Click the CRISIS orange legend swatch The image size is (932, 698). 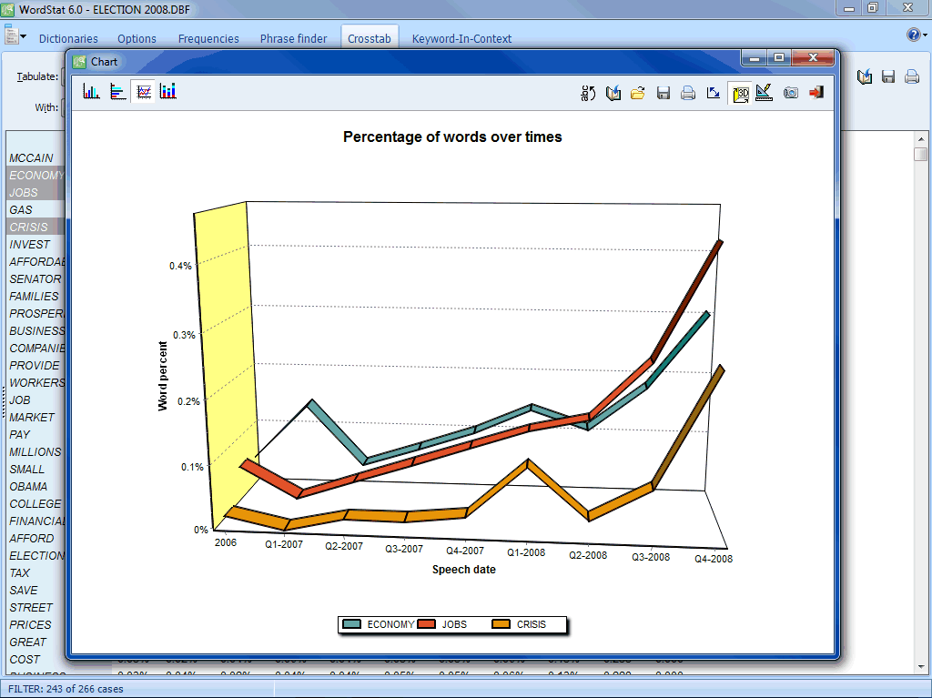501,624
